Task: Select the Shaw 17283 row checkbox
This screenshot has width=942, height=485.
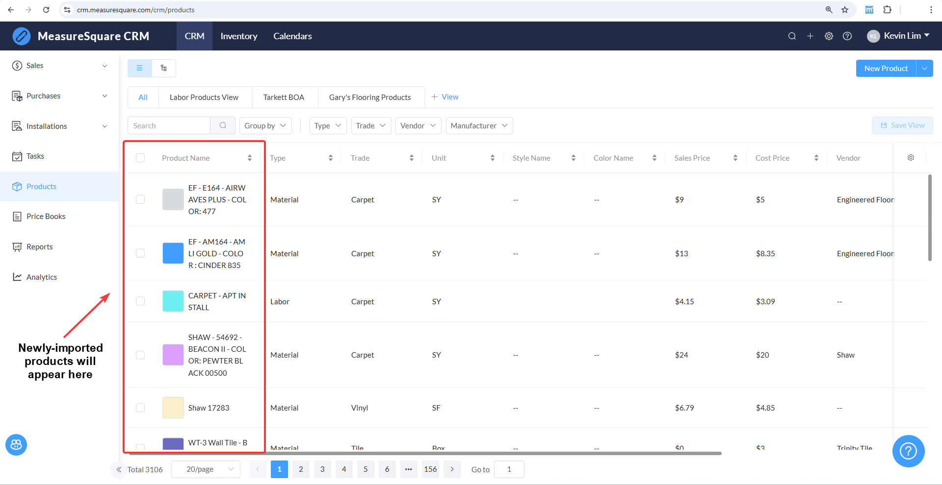Action: pos(140,408)
